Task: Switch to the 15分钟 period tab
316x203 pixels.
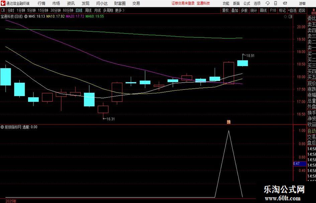Action: [x=43, y=10]
